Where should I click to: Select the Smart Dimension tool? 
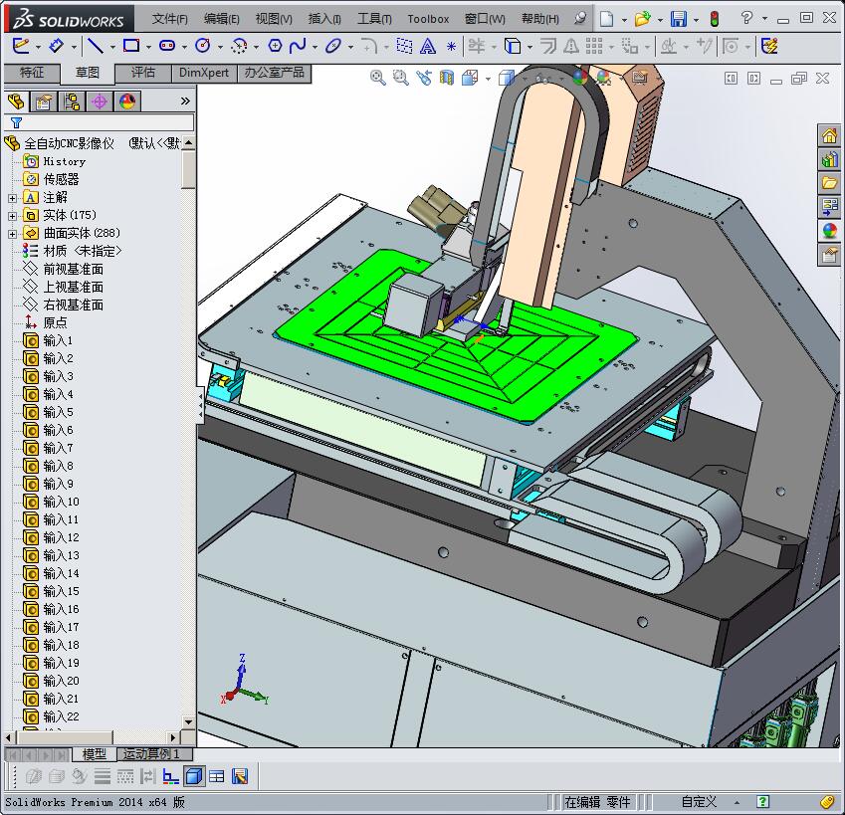56,46
